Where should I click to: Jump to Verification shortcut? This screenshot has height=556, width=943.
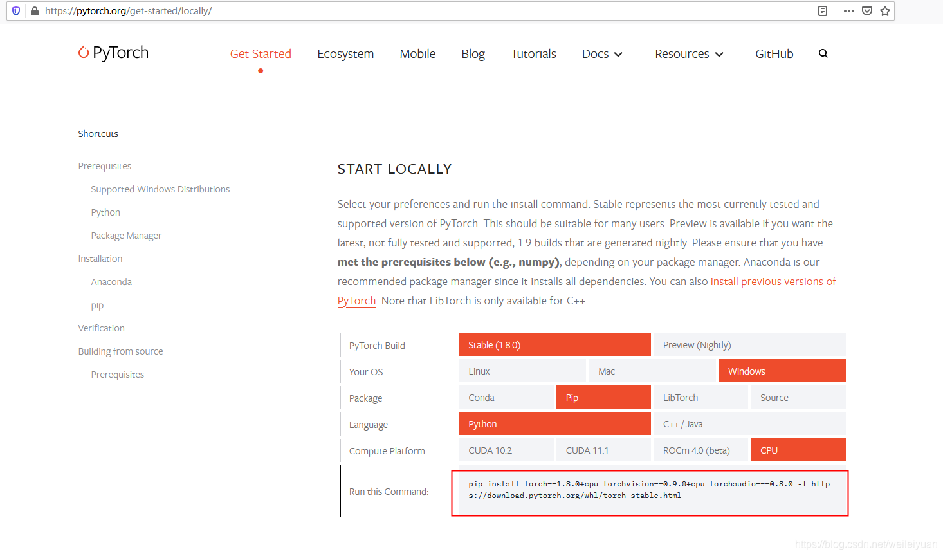point(102,328)
